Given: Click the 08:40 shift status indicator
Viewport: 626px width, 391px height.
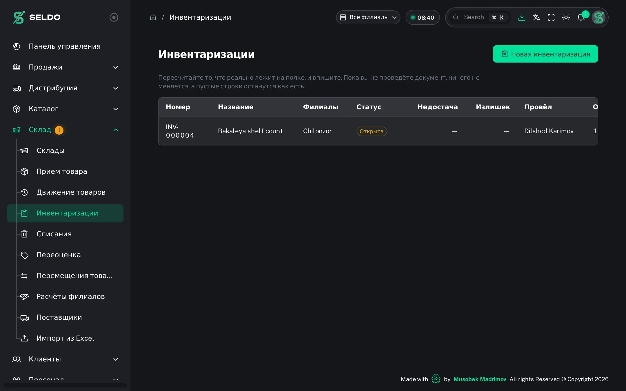Looking at the screenshot, I should tap(423, 17).
